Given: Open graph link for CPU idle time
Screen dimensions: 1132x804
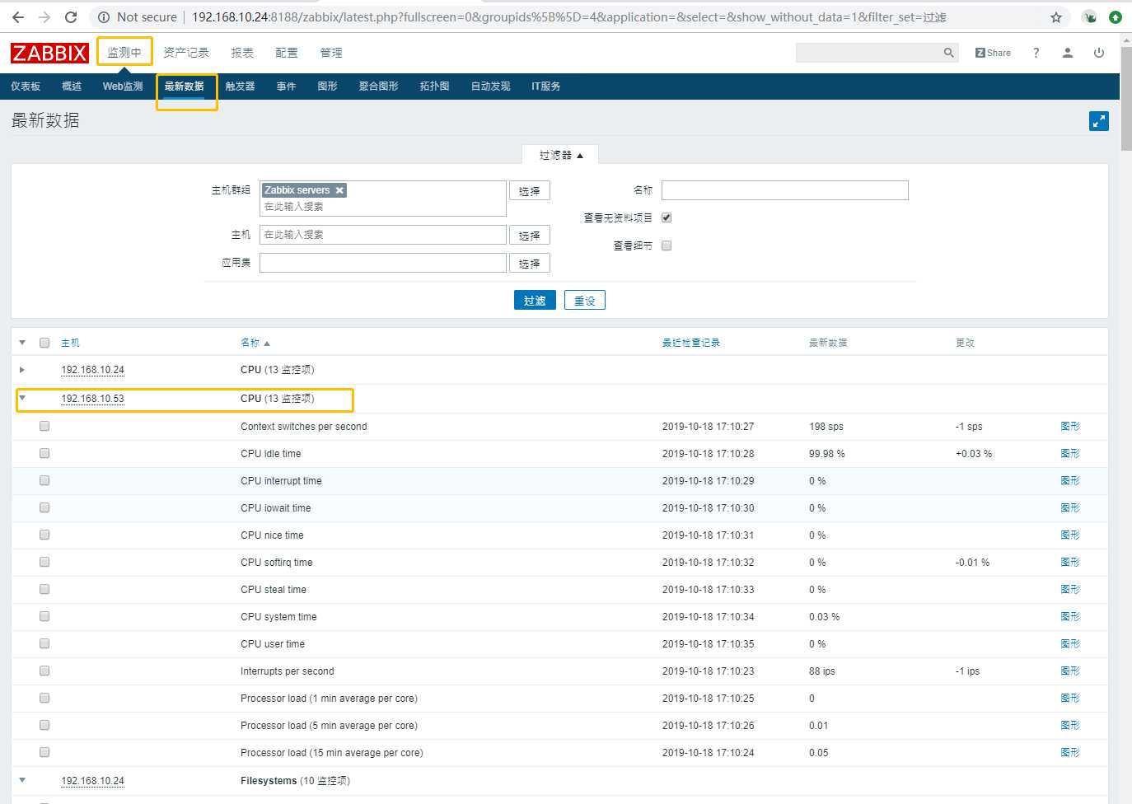Looking at the screenshot, I should pos(1070,453).
